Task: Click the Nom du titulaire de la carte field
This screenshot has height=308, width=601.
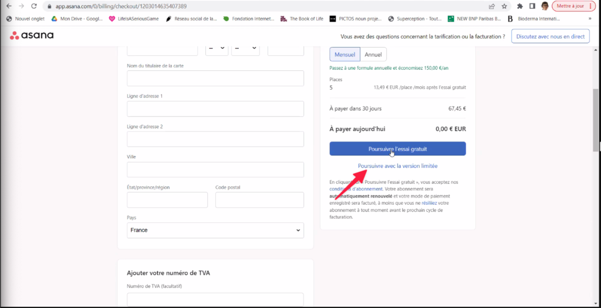Action: click(x=215, y=78)
